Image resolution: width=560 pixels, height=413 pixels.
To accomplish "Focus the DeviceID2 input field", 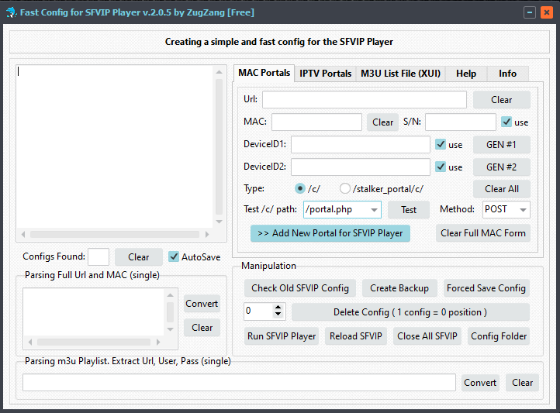I will click(x=361, y=167).
